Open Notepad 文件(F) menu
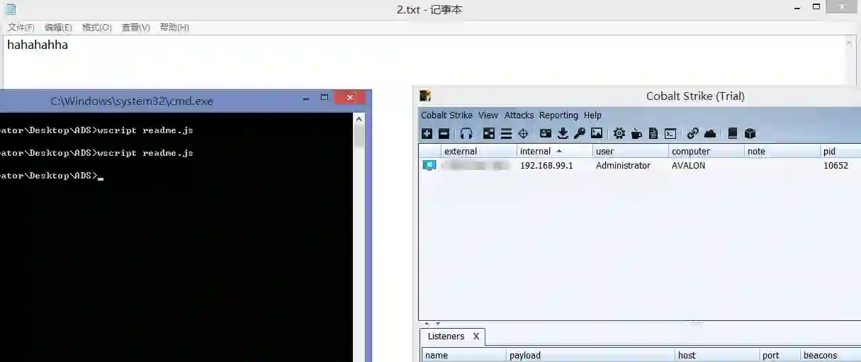 click(21, 27)
